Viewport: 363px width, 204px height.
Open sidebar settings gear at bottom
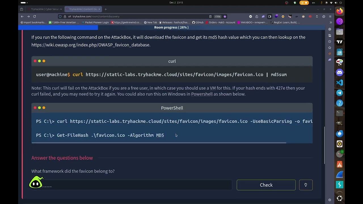[x=330, y=200]
